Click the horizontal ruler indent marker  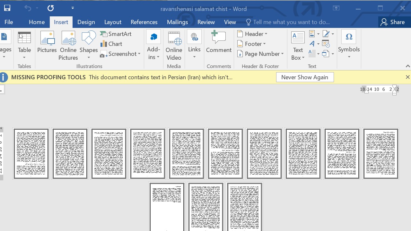click(395, 90)
